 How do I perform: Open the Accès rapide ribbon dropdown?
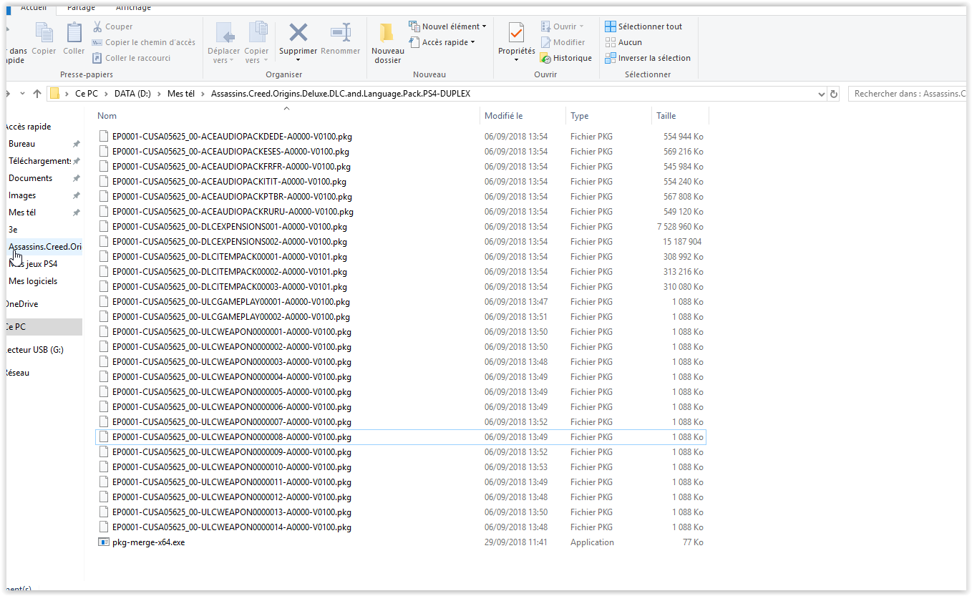click(442, 42)
